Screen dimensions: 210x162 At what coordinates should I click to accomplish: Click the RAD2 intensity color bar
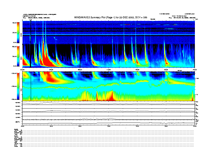point(18,33)
